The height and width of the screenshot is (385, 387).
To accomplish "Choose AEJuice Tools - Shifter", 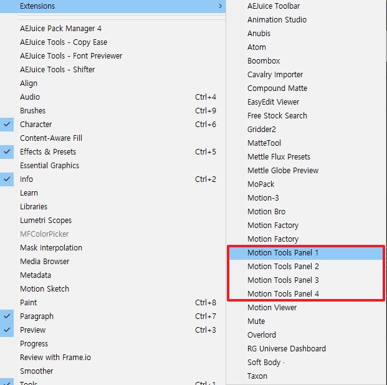I will point(57,70).
